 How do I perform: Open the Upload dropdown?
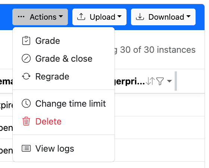(99, 17)
